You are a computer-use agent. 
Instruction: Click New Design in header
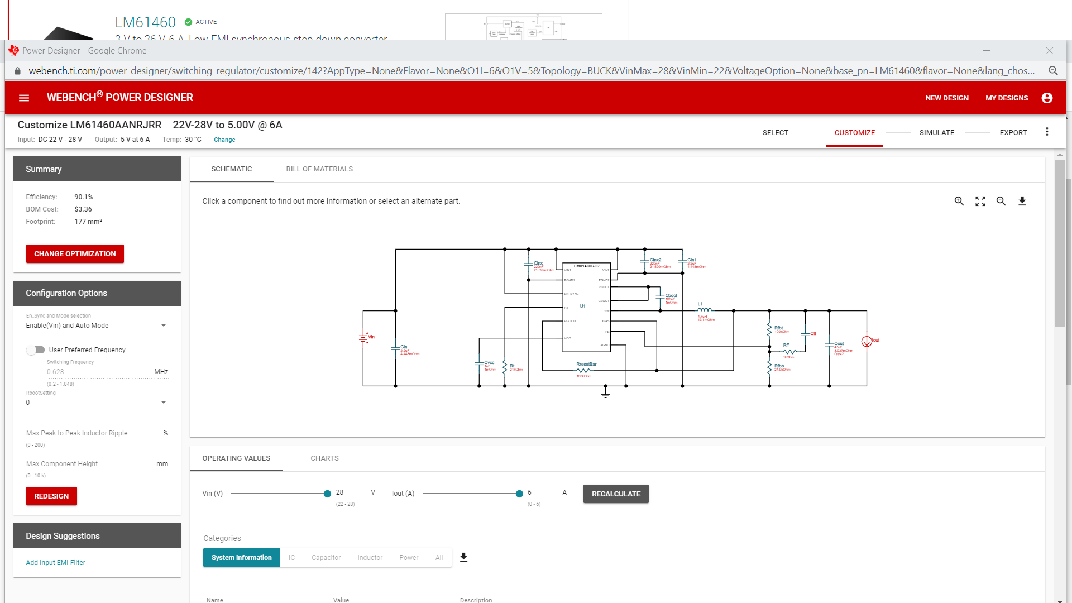[x=947, y=98]
